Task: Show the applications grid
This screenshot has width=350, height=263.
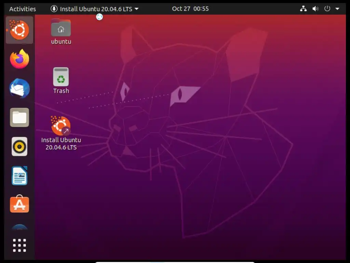Action: (19, 245)
